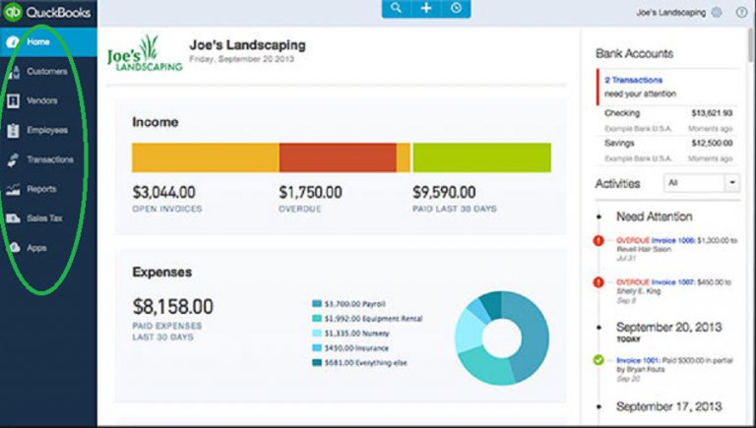Viewport: 756px width, 428px height.
Task: Click the $1,750.00 overdue amount
Action: [310, 192]
